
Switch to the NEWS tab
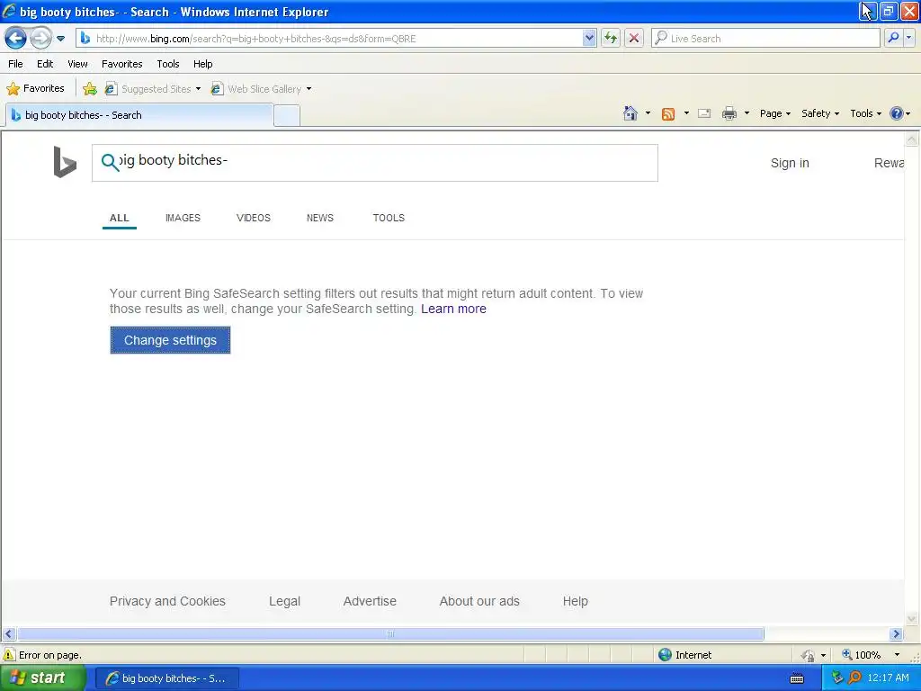320,218
